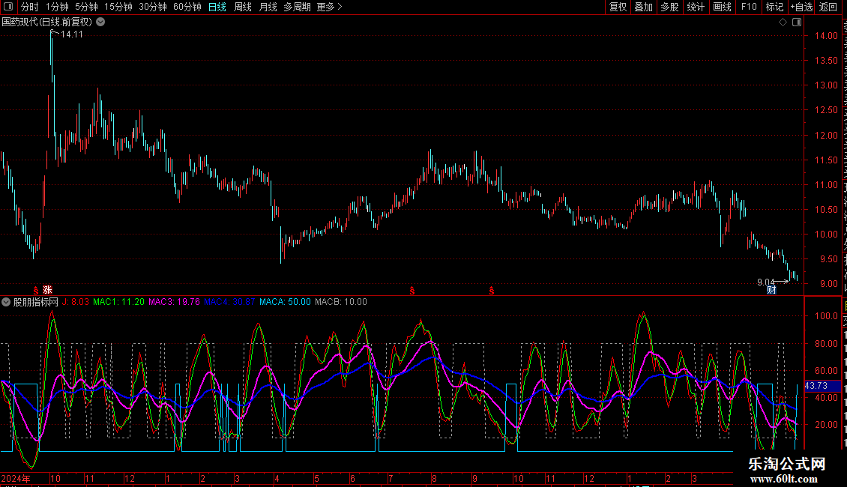Click the MAC4: 30.87 indicator value
This screenshot has height=487, width=847.
pos(229,302)
